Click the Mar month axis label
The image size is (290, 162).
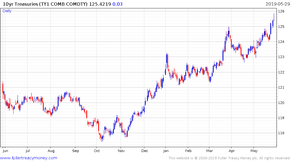pyautogui.click(x=210, y=151)
